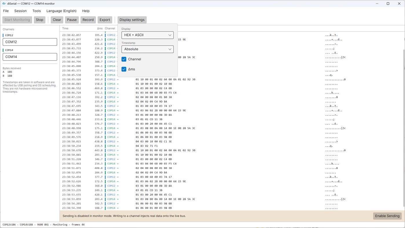Clear the captured log
Viewport: 405px width, 228px height.
point(57,20)
